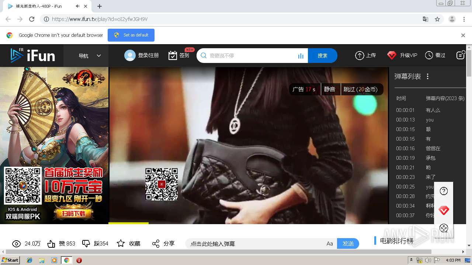The width and height of the screenshot is (472, 265).
Task: Click the address bar URL
Action: click(100, 19)
